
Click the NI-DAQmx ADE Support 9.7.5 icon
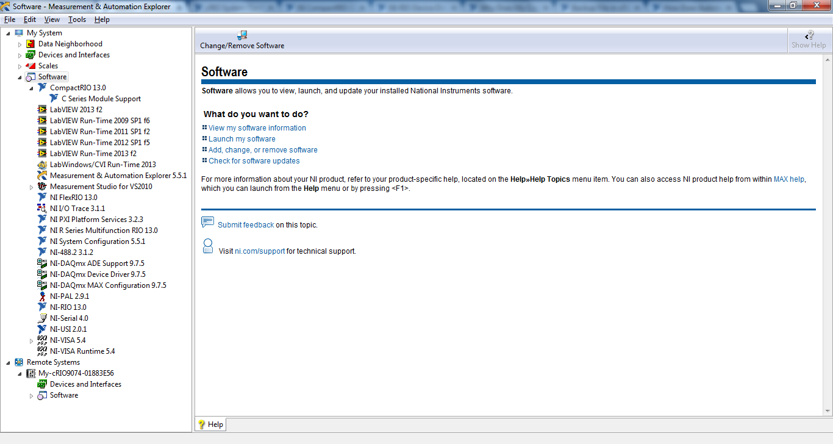pyautogui.click(x=42, y=263)
